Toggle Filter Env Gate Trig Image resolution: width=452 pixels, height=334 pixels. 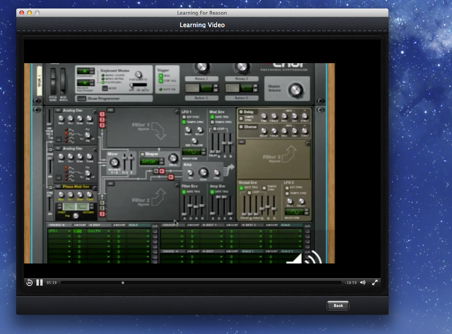pyautogui.click(x=184, y=192)
